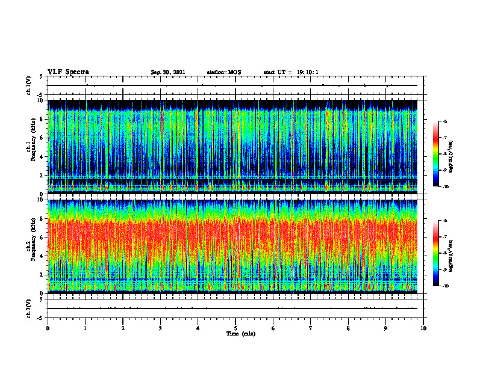Click the ch.1(V) waveform axis label

[28, 85]
